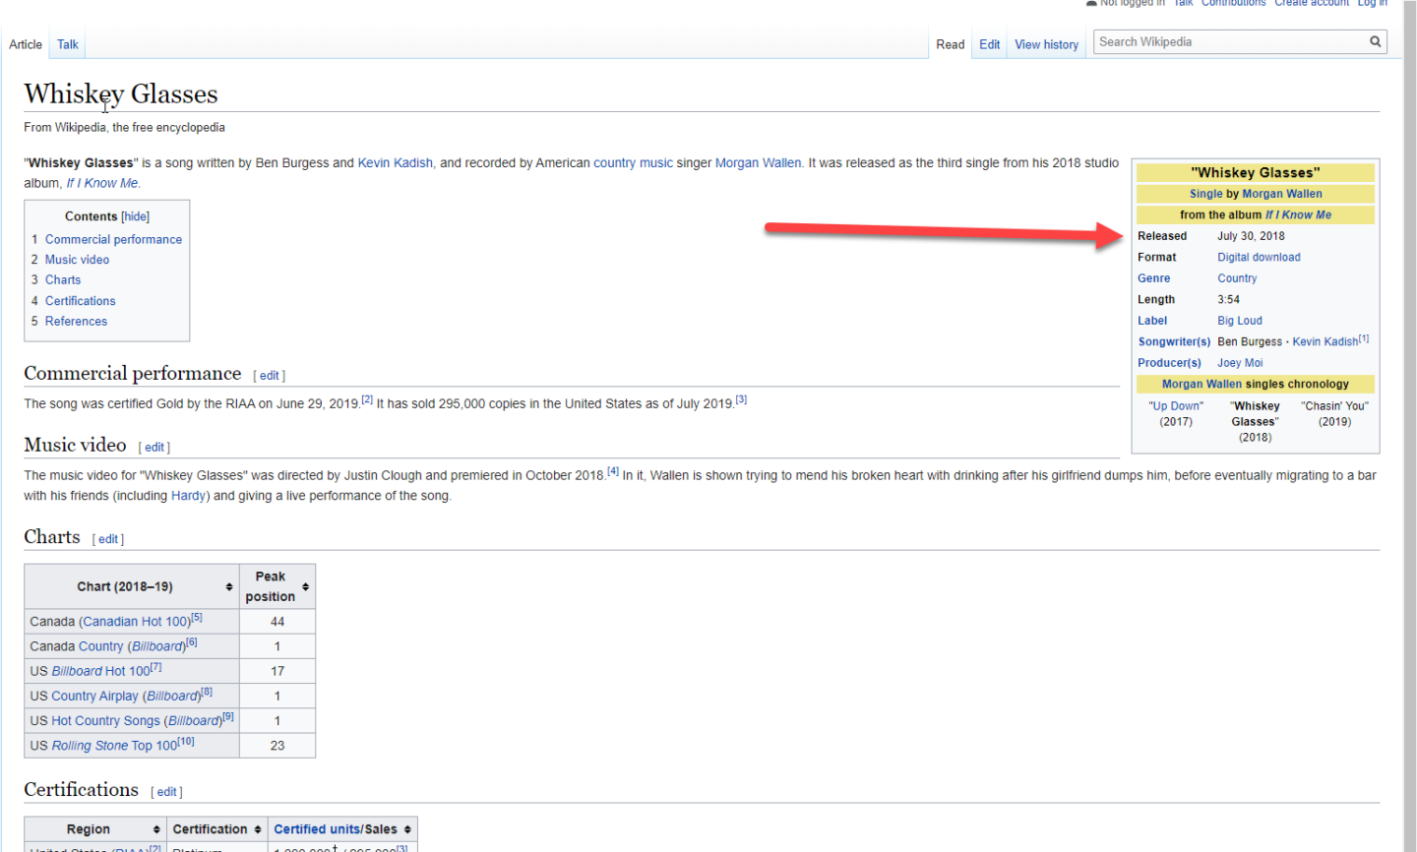Jump to Certifications in Contents

coord(80,301)
